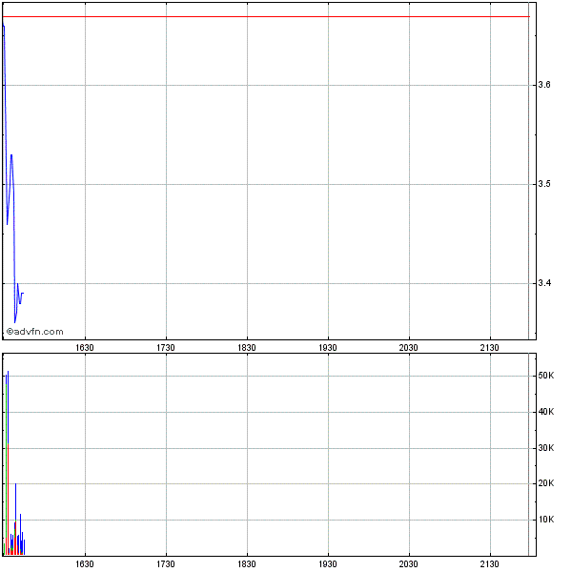Click the 2130 time label under price chart
The height and width of the screenshot is (572, 572).
490,348
